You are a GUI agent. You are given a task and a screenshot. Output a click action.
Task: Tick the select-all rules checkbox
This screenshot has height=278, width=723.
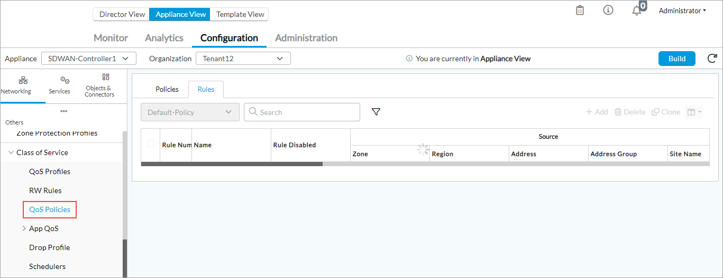151,143
